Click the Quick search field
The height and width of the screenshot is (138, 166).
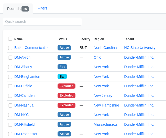[x=42, y=22]
